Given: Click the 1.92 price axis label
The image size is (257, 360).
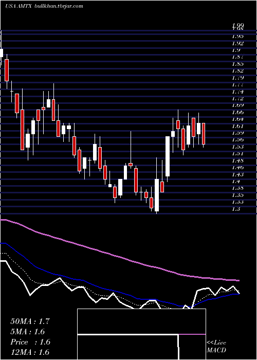Looking at the screenshot, I should pos(237,43).
